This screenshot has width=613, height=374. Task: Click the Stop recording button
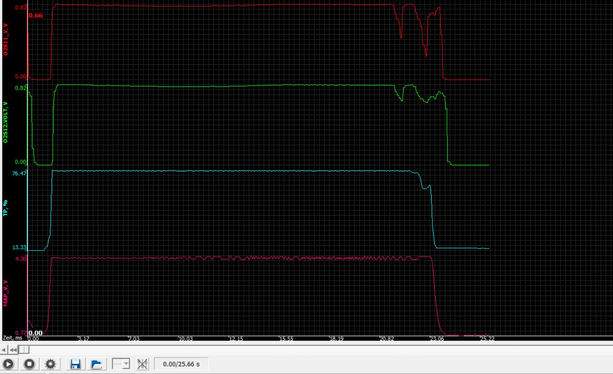point(29,364)
